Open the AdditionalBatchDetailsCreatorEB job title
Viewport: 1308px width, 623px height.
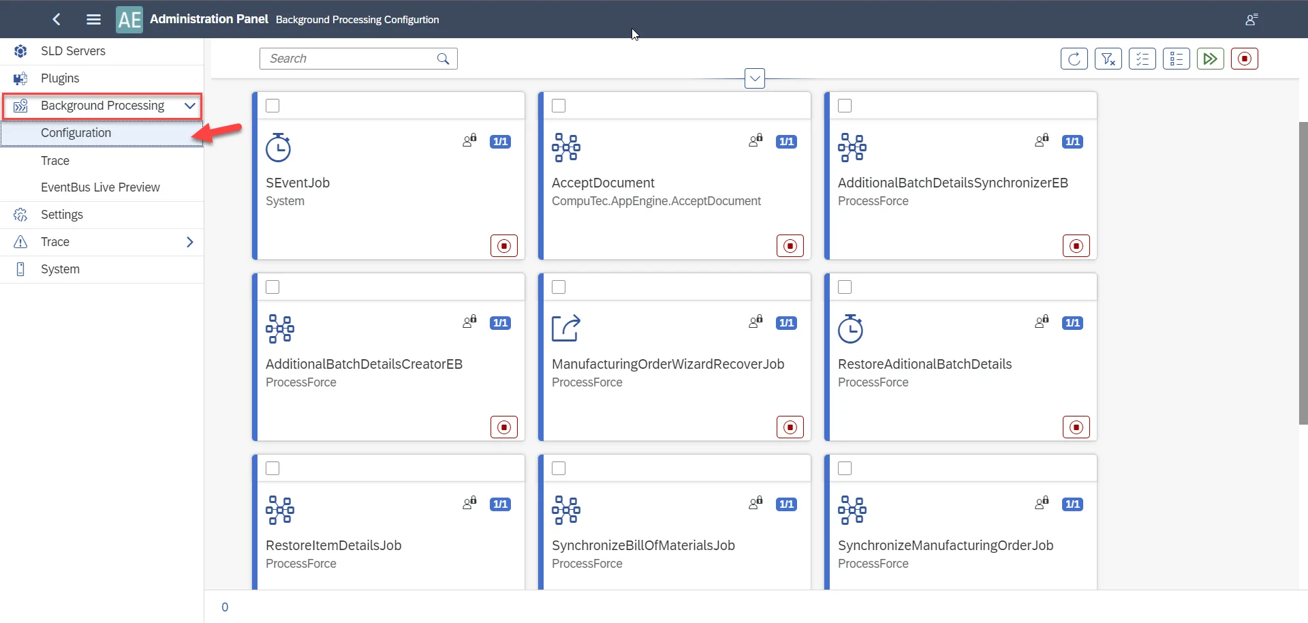364,364
